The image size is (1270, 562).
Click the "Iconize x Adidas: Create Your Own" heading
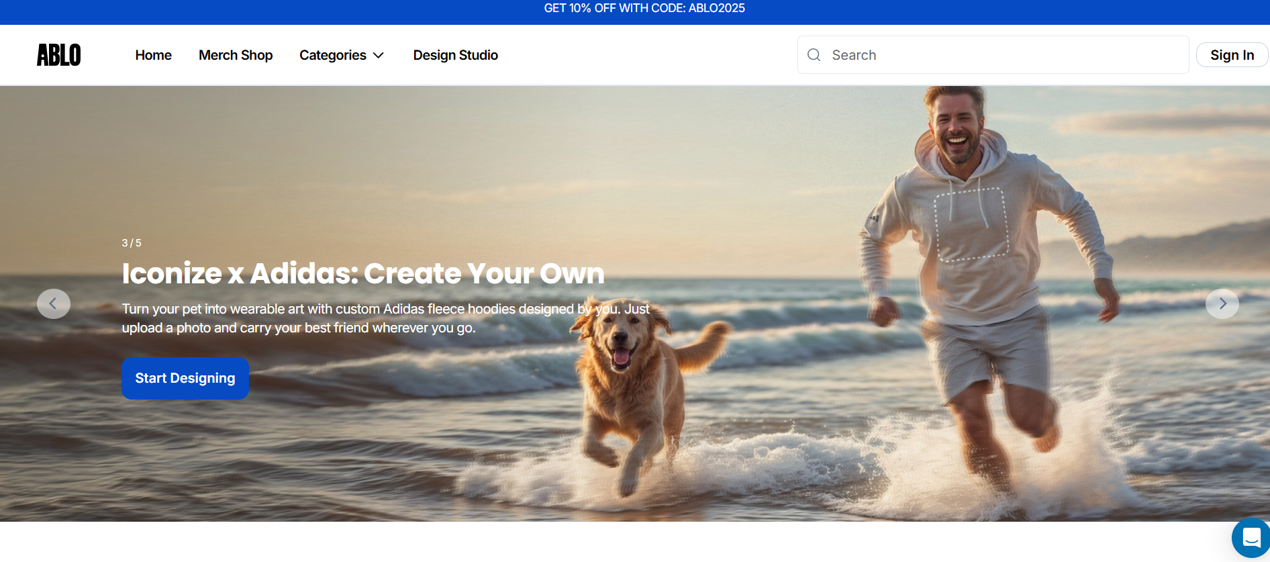(363, 273)
